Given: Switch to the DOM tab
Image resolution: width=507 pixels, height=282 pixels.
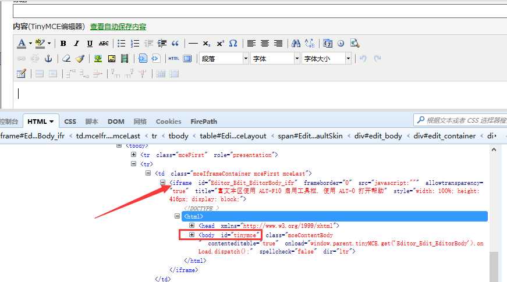Looking at the screenshot, I should point(116,122).
